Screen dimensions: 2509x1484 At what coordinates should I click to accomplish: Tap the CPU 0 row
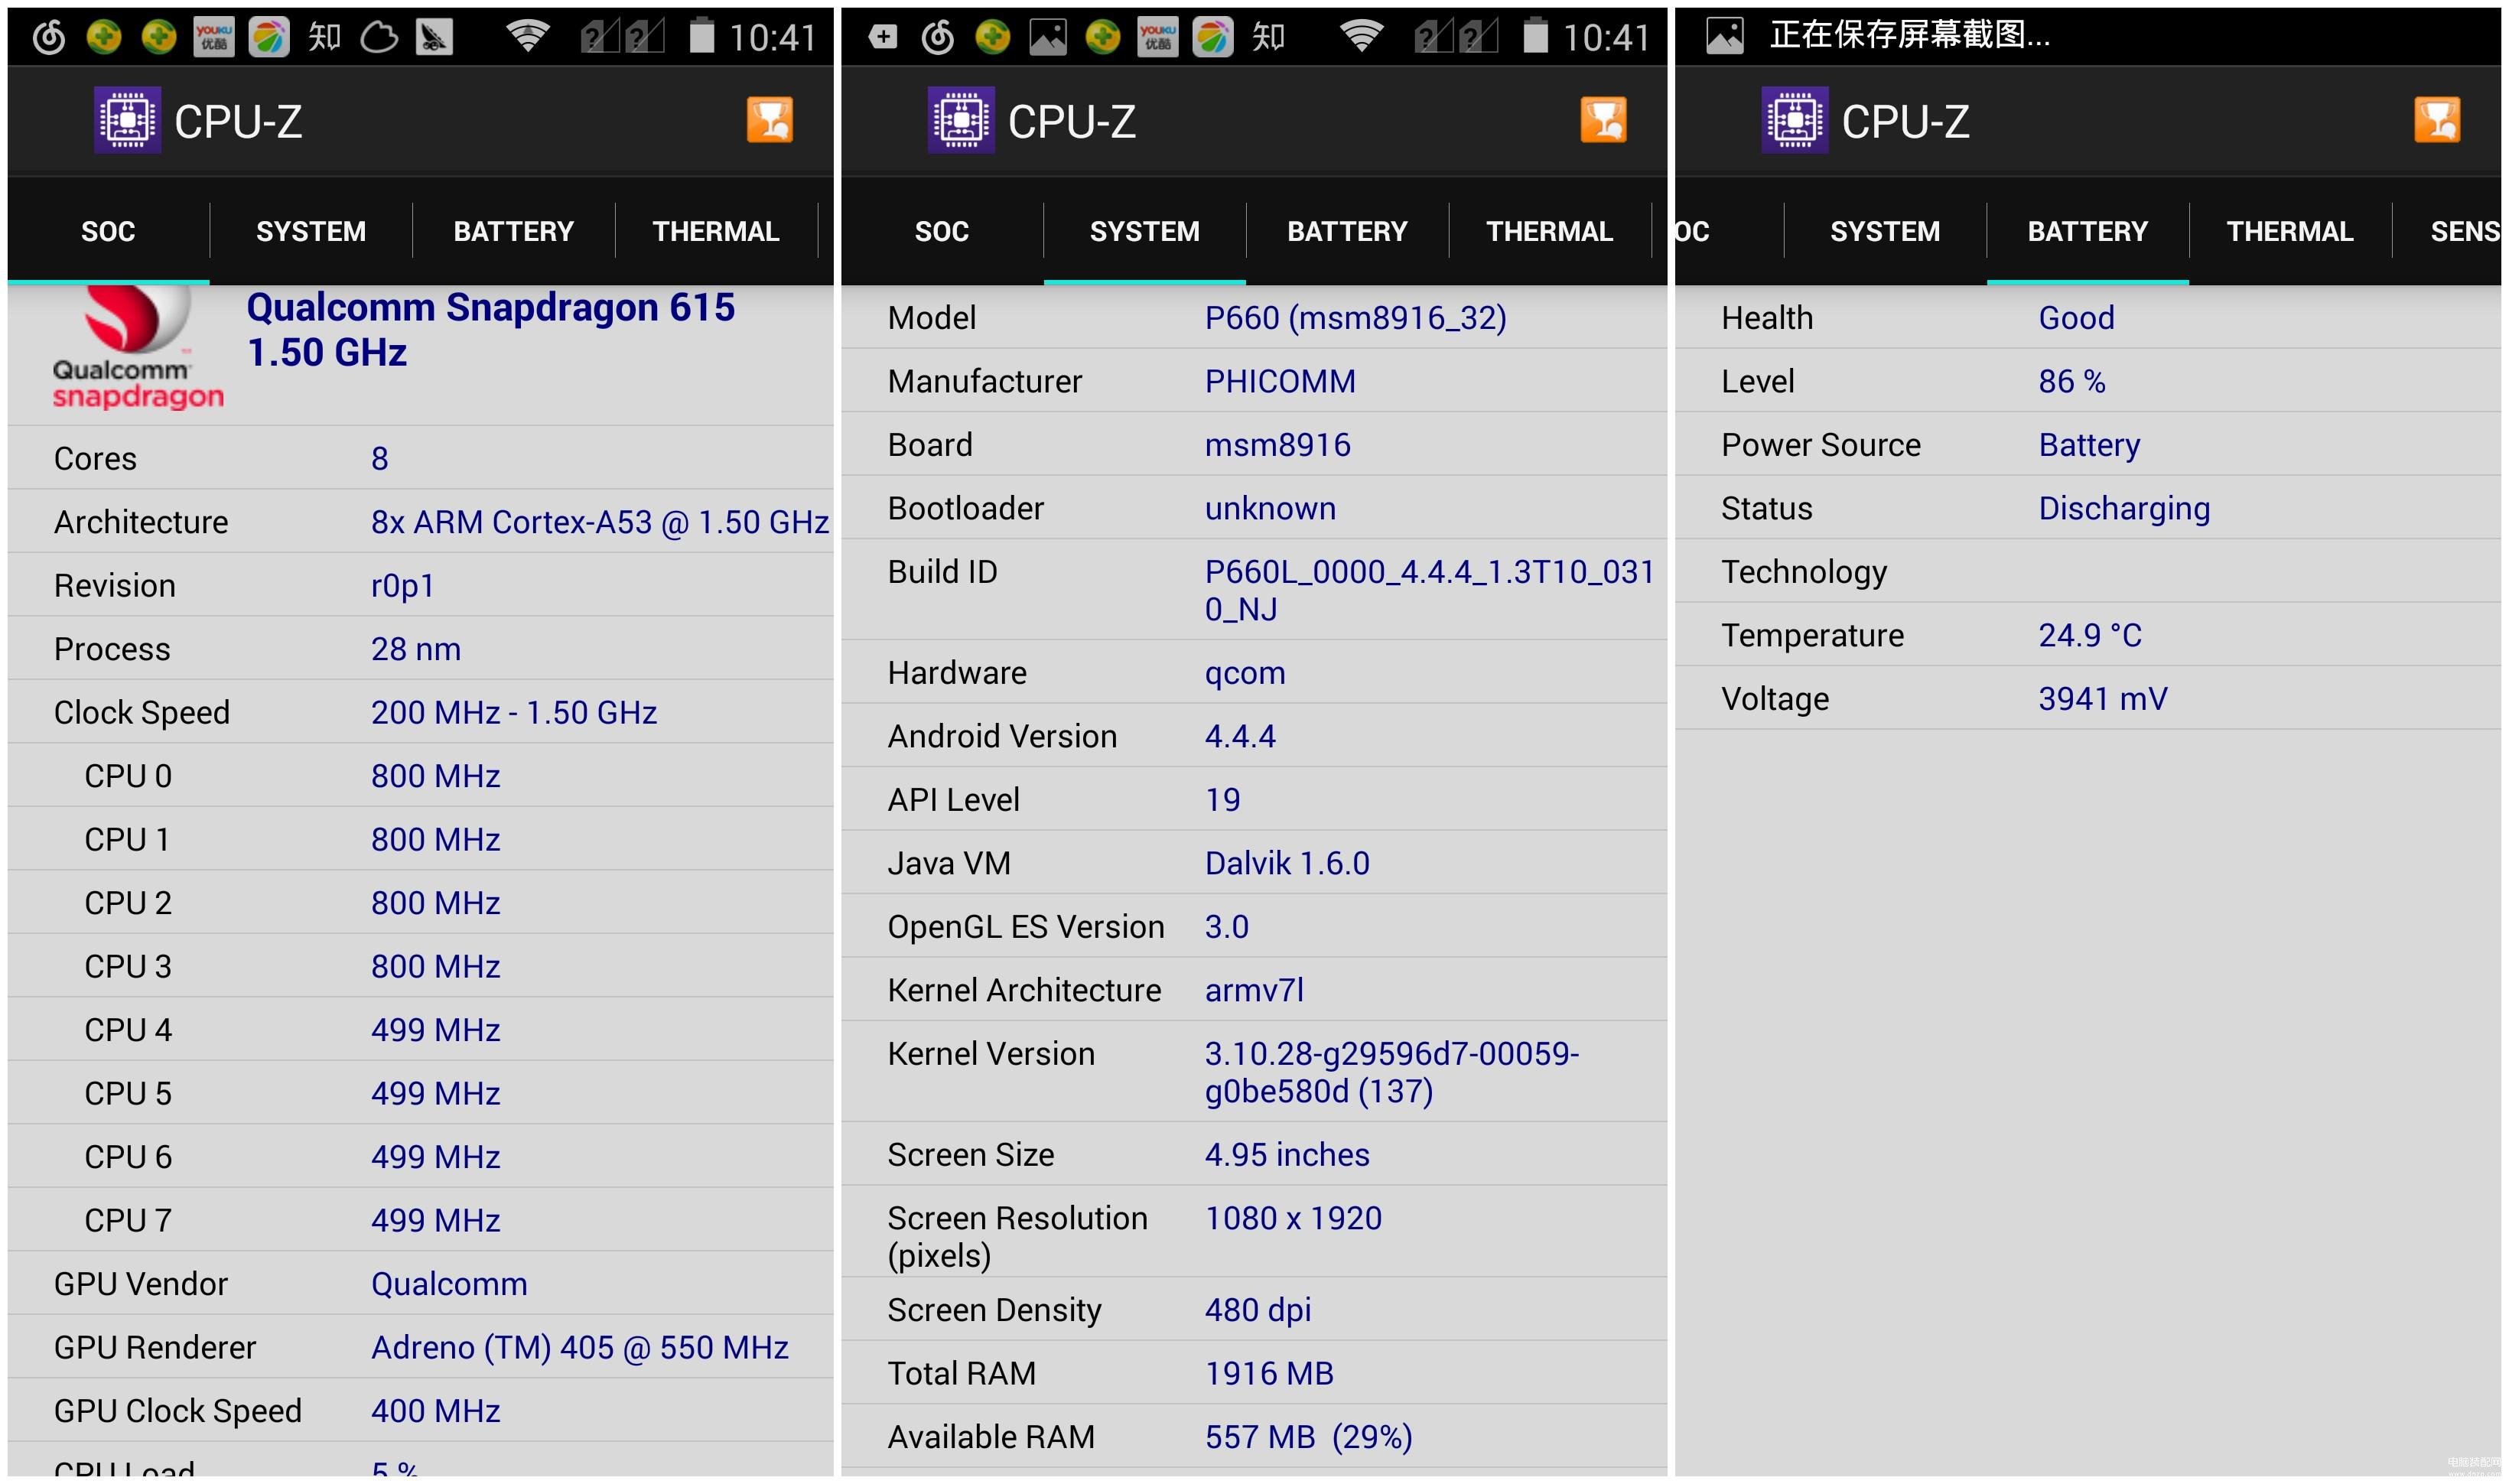pyautogui.click(x=420, y=775)
